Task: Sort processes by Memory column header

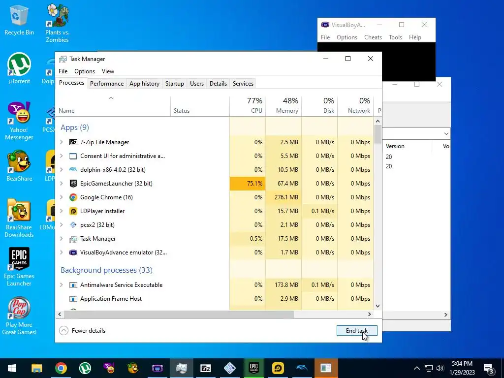Action: point(283,106)
